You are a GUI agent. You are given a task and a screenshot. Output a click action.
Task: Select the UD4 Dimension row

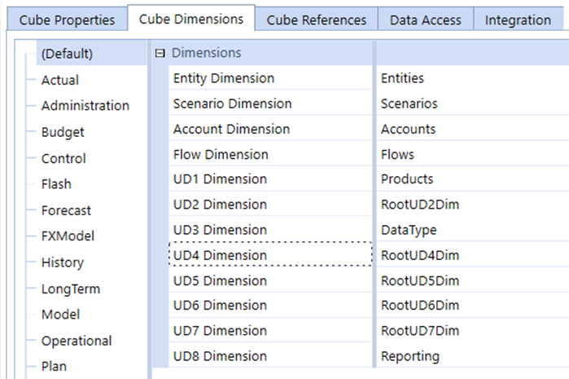point(270,255)
